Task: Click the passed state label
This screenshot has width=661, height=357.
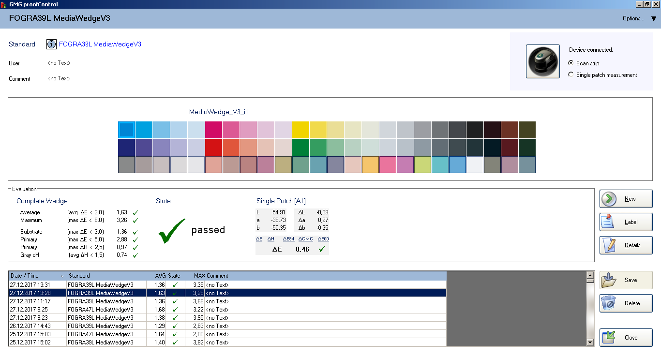Action: [x=208, y=230]
